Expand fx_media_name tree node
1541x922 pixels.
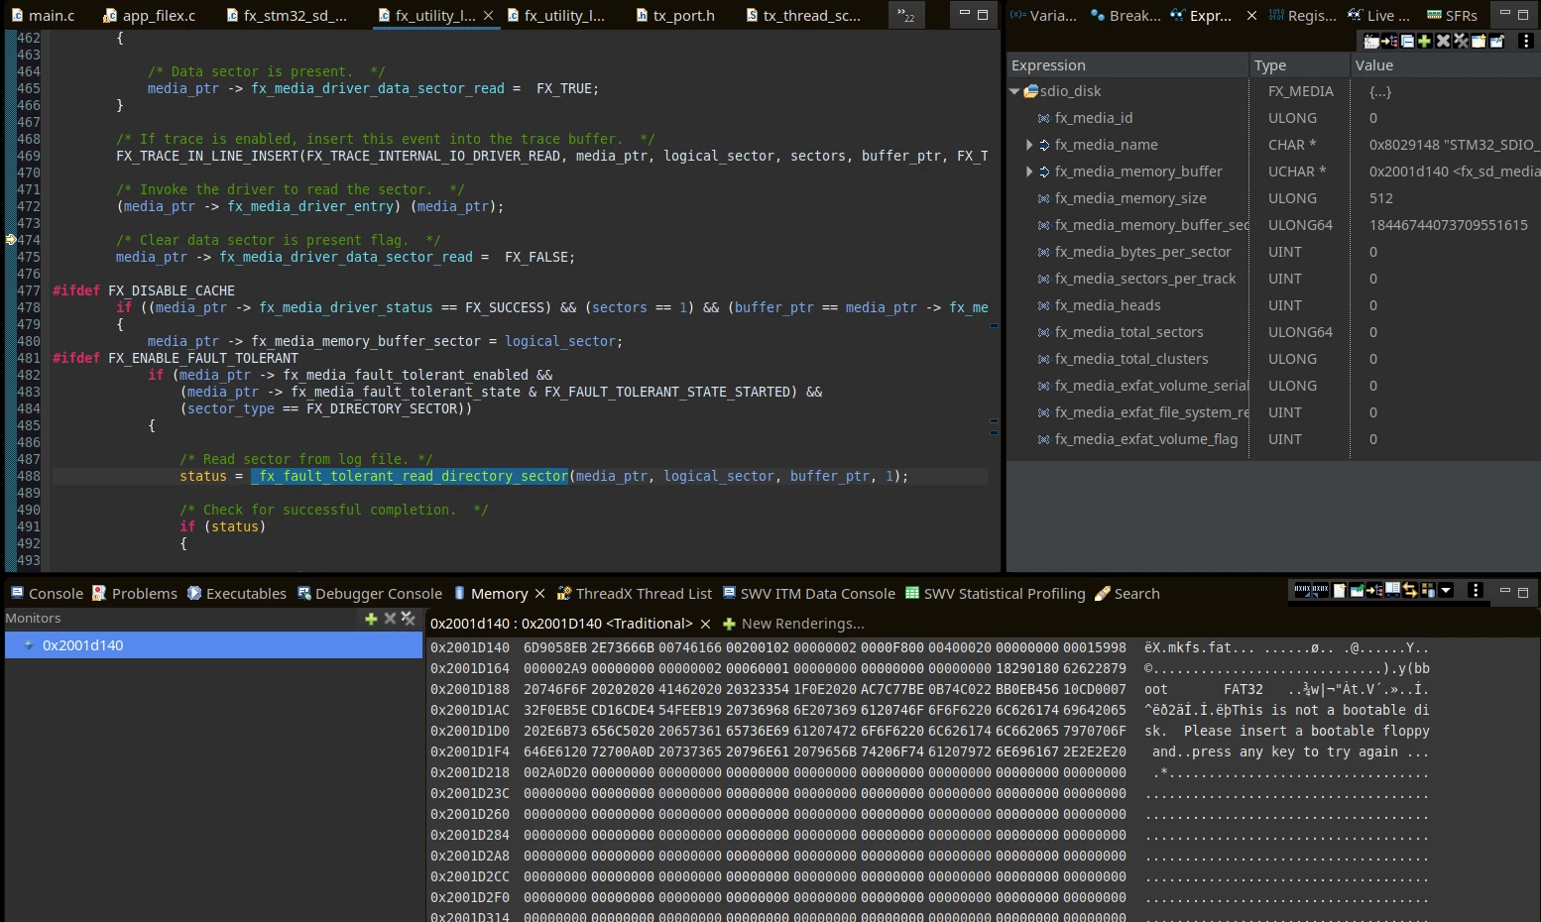click(1028, 145)
